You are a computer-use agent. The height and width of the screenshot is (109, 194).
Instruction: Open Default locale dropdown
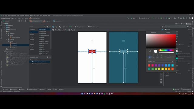pyautogui.click(x=93, y=27)
